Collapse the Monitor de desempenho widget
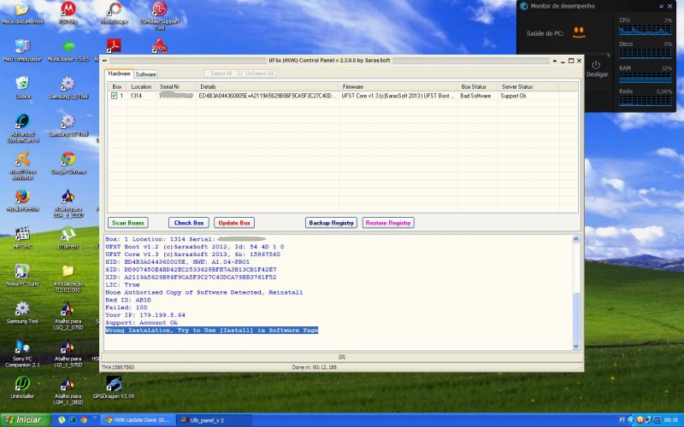This screenshot has width=684, height=427. pos(662,6)
